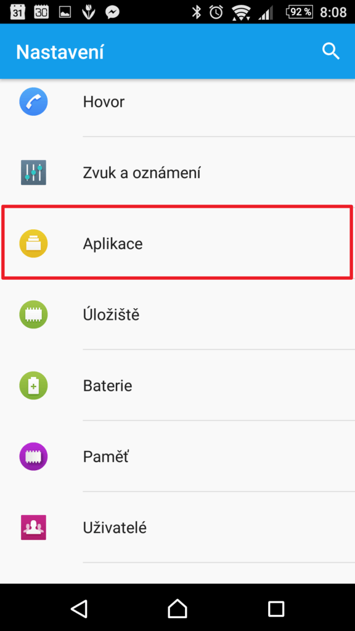Tap the purple Paměť memory icon
Viewport: 355px width, 631px height.
(x=33, y=457)
